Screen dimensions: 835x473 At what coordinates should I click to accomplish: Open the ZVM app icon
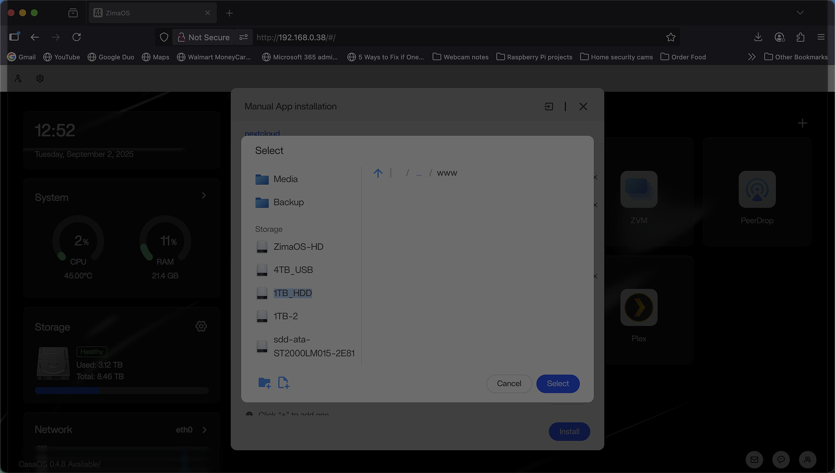tap(638, 189)
